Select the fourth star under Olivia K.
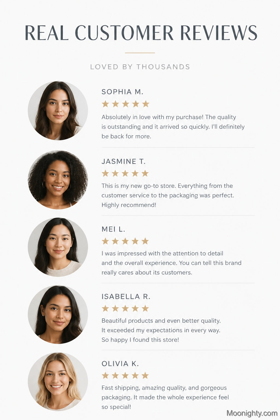 (x=135, y=376)
